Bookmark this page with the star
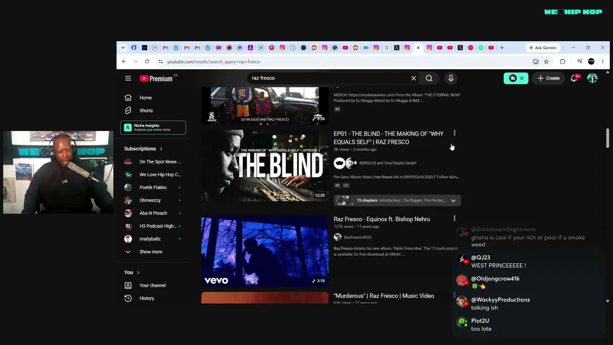 tap(546, 61)
